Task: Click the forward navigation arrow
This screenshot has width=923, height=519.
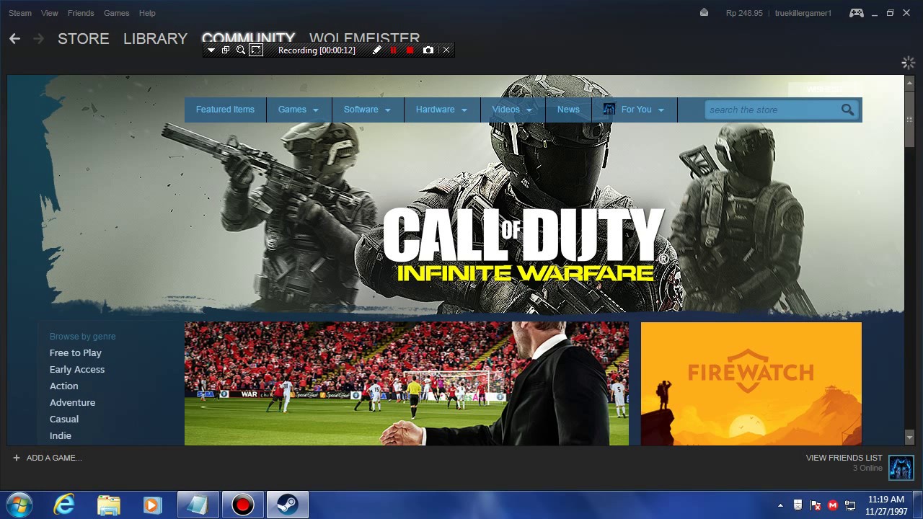Action: [x=39, y=38]
